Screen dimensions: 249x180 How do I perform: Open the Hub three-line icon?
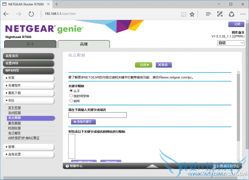(208, 14)
